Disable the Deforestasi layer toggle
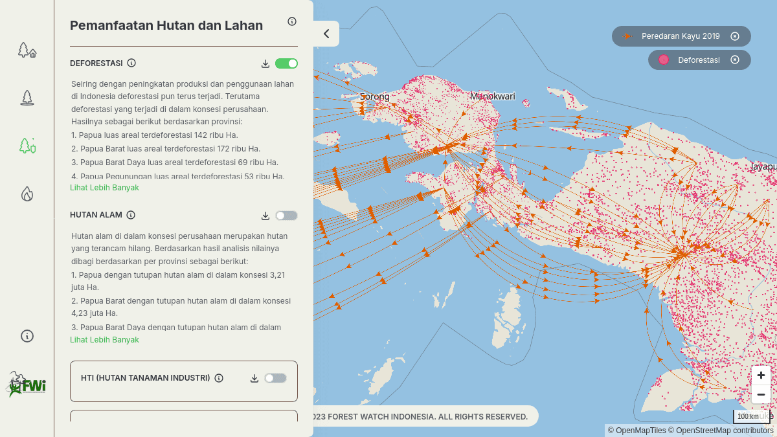 (286, 63)
